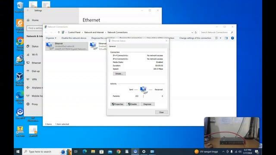Launch Chrome from the taskbar
This screenshot has height=155, width=276.
[119, 152]
